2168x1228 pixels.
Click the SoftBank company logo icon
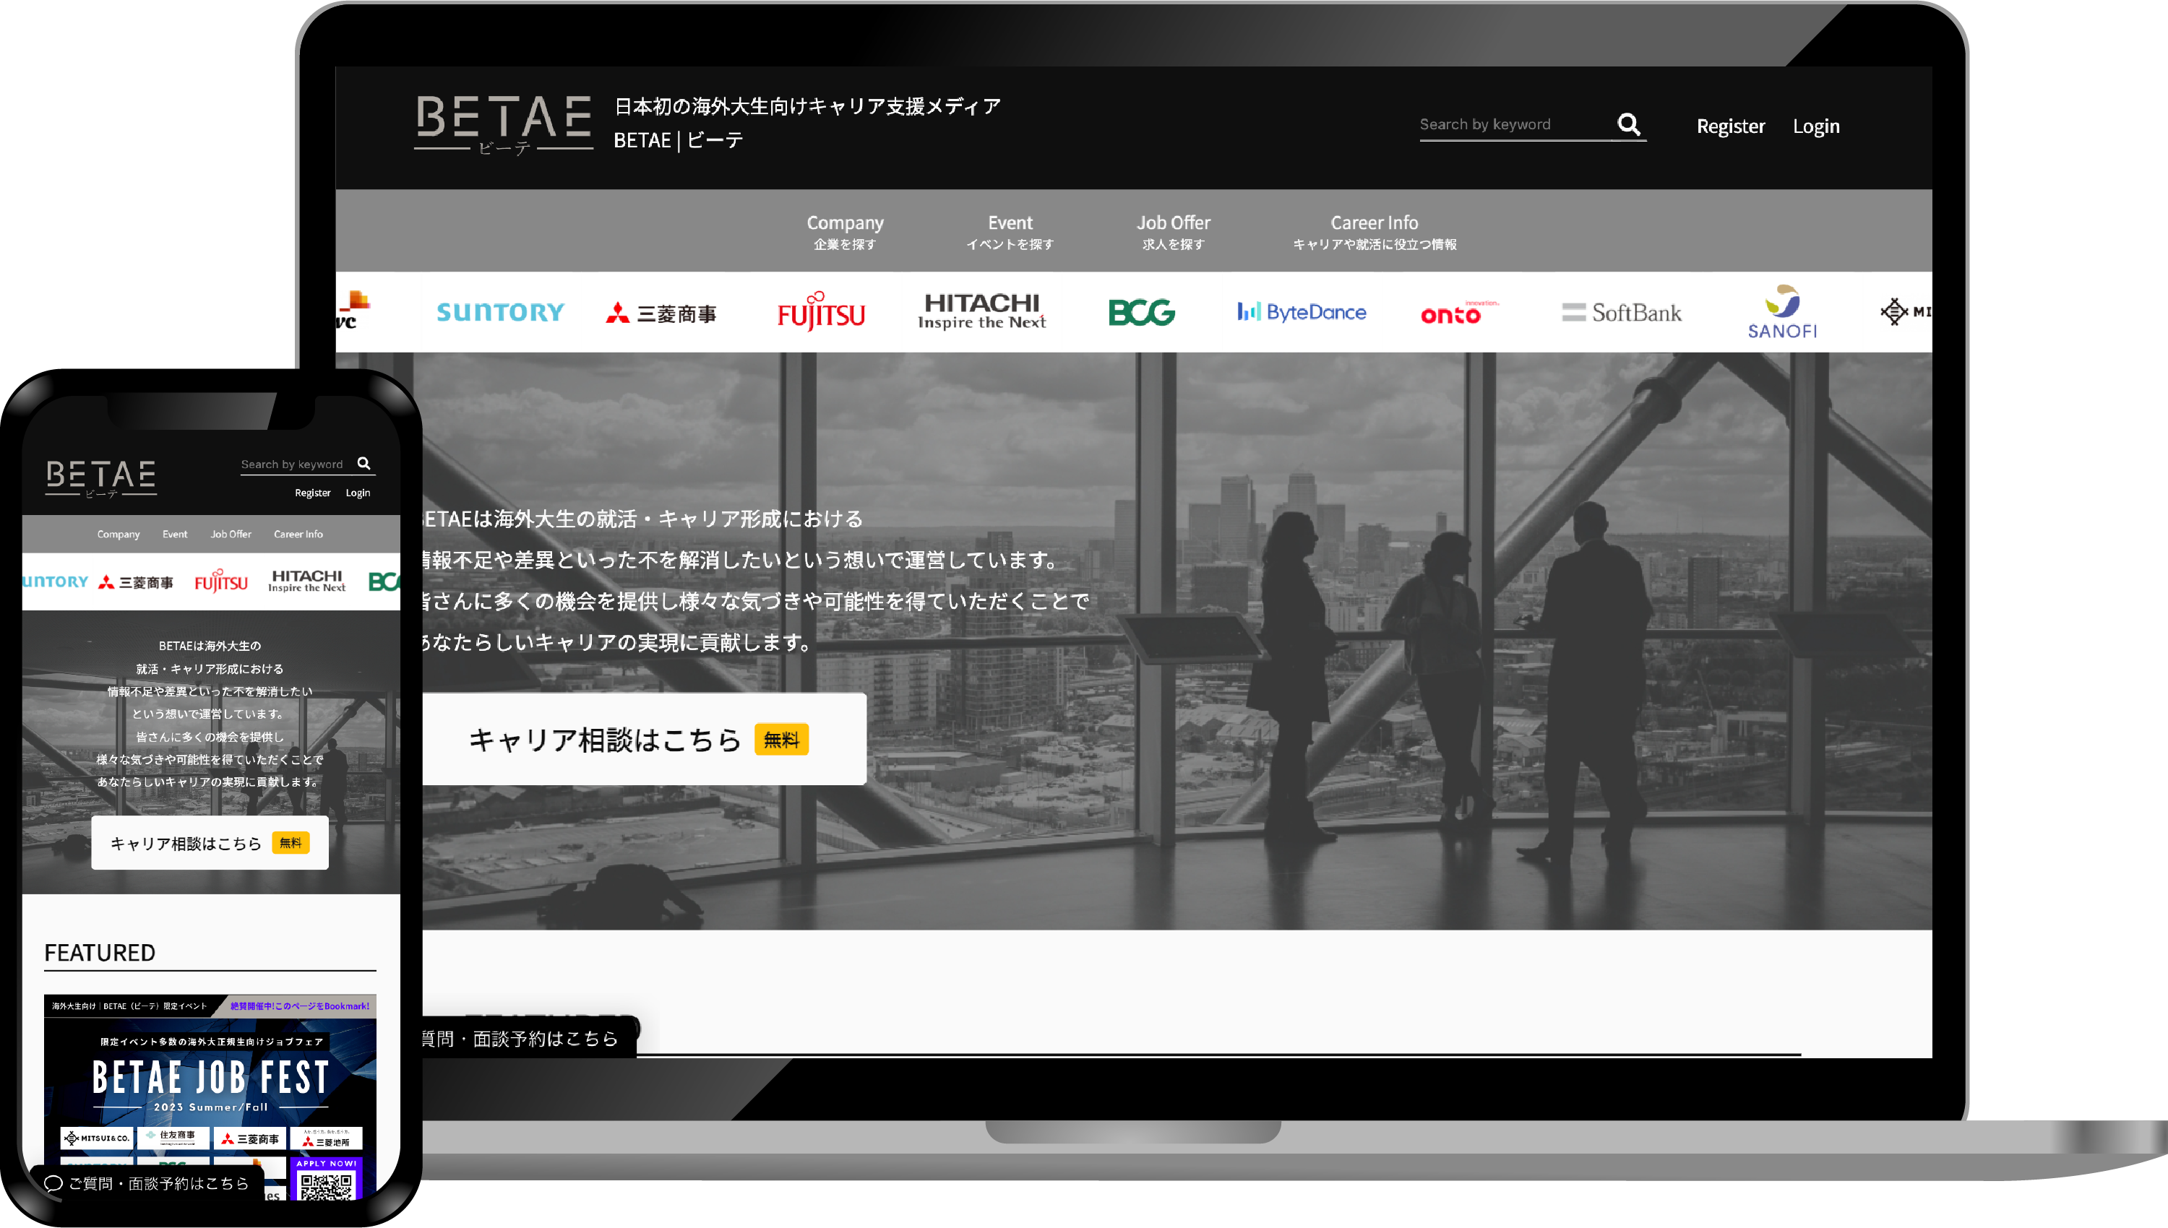click(x=1620, y=313)
